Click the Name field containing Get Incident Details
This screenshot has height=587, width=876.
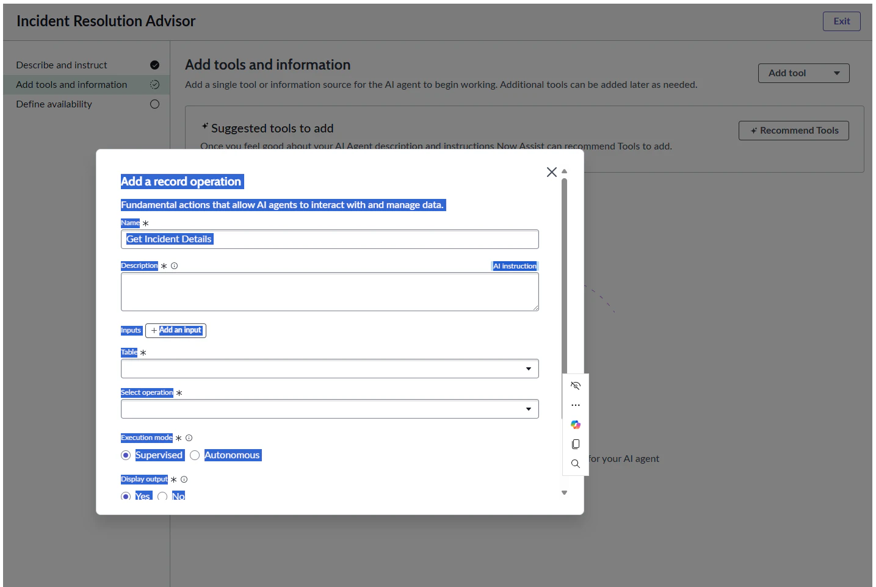330,239
